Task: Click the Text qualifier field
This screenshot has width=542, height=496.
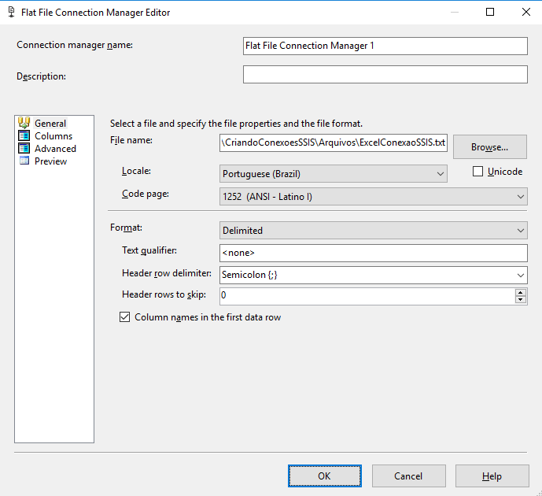Action: click(374, 253)
